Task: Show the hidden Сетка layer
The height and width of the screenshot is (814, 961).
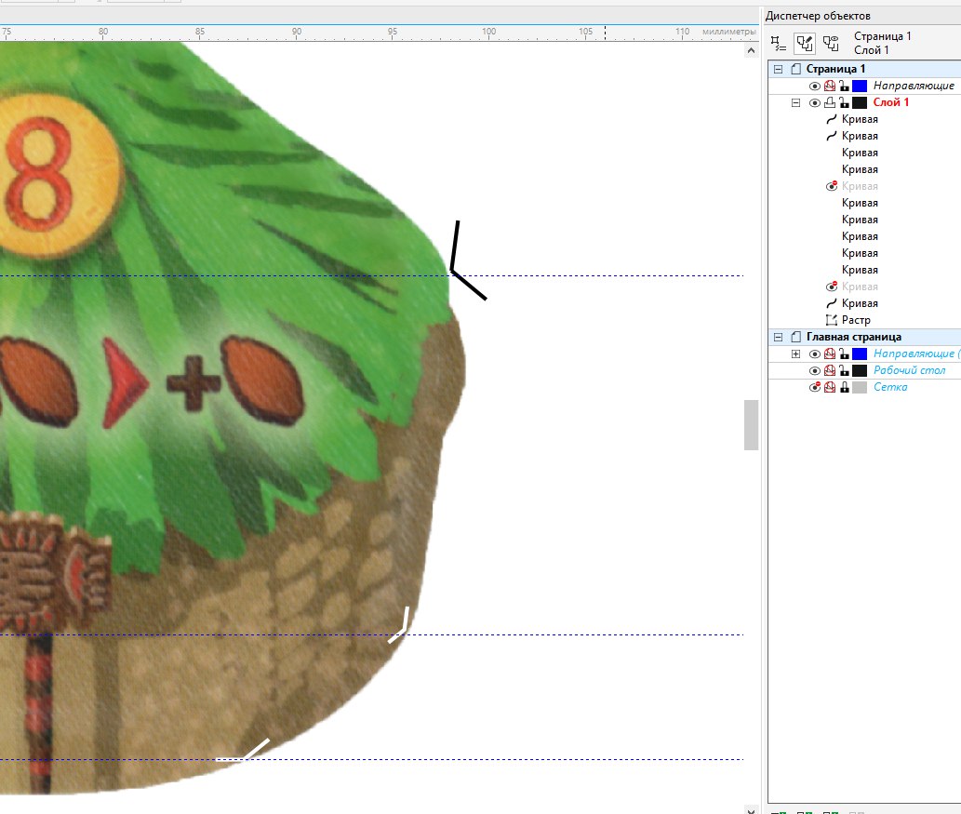Action: pos(815,387)
